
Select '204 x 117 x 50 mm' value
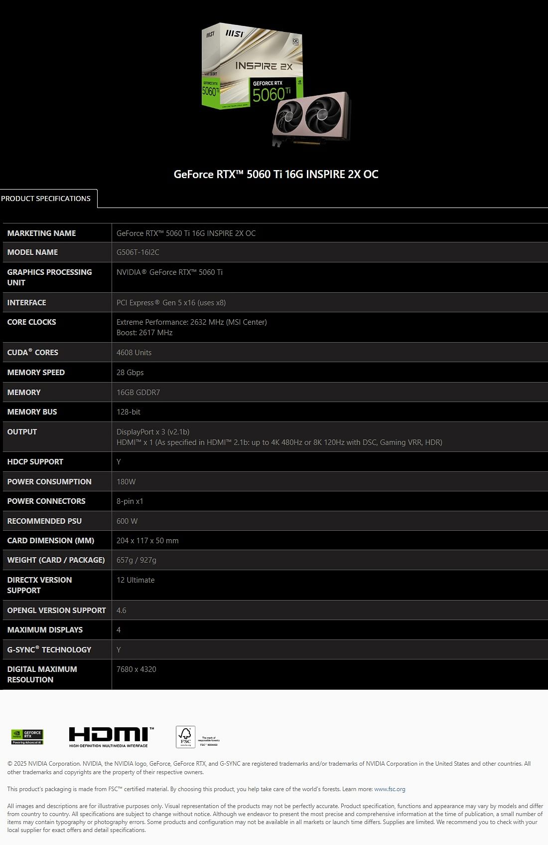(x=147, y=541)
